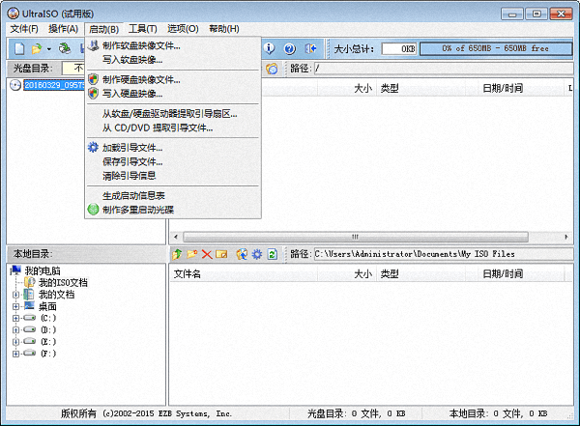The height and width of the screenshot is (426, 580).
Task: Click the New file toolbar icon
Action: [x=19, y=48]
